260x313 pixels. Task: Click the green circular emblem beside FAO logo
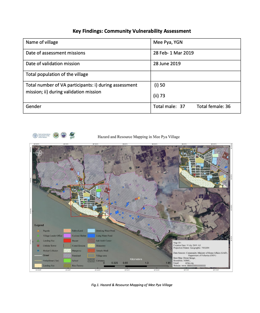click(x=56, y=135)
